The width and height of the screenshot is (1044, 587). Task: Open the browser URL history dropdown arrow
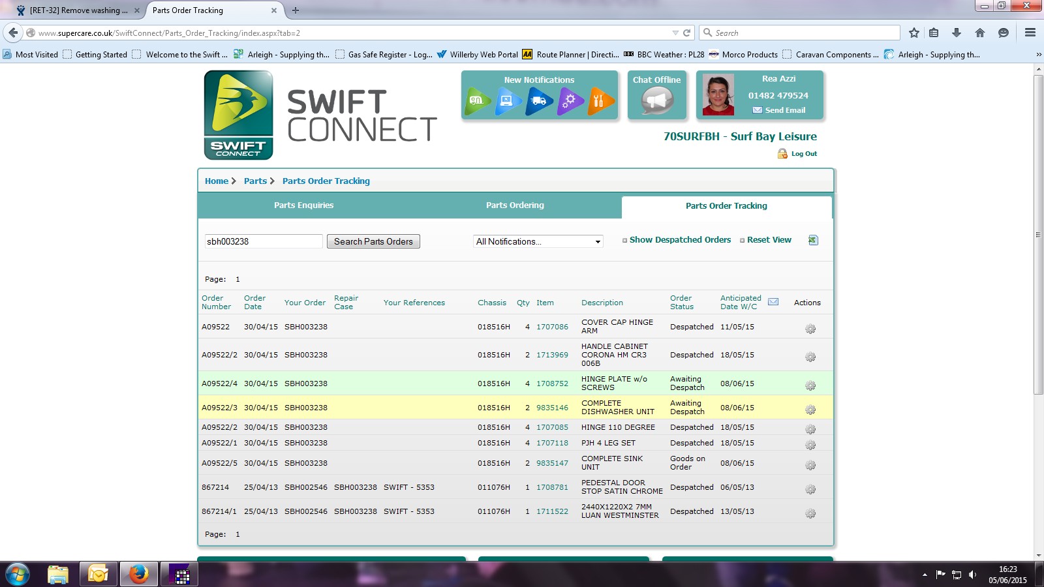click(x=675, y=33)
